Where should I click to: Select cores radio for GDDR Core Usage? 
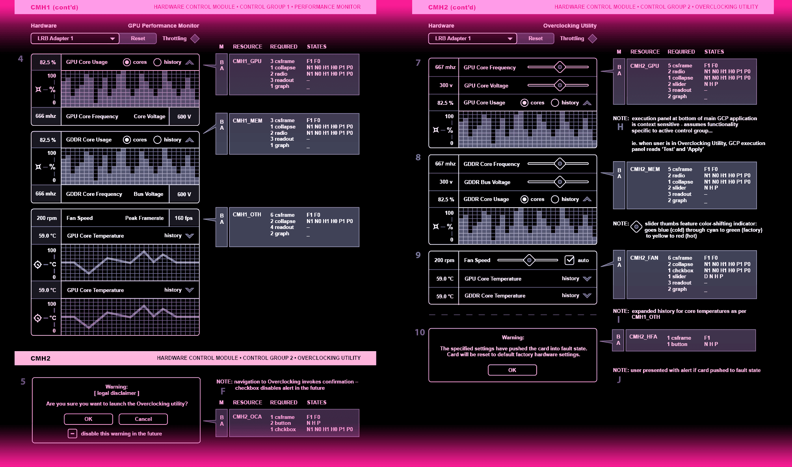(127, 140)
